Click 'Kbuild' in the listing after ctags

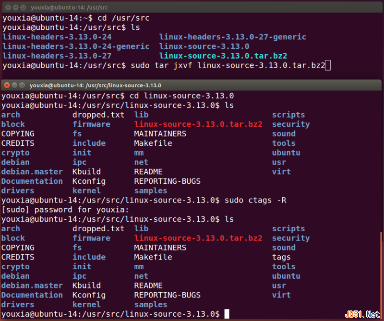(86, 285)
